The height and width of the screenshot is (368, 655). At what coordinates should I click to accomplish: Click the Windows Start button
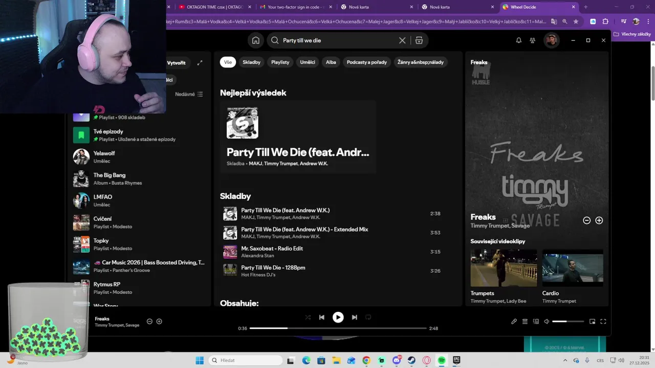(x=200, y=360)
